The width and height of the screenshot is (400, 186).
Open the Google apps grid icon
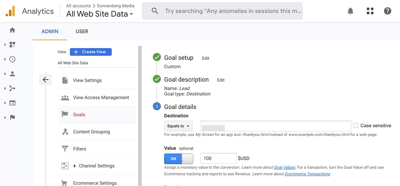click(x=370, y=11)
